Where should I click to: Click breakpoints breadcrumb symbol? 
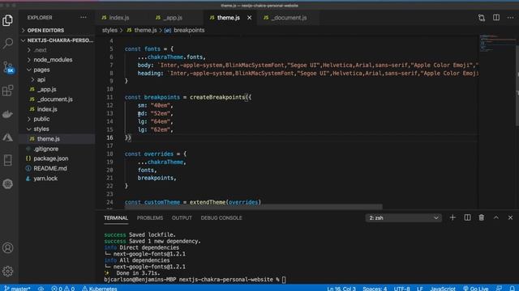point(189,30)
